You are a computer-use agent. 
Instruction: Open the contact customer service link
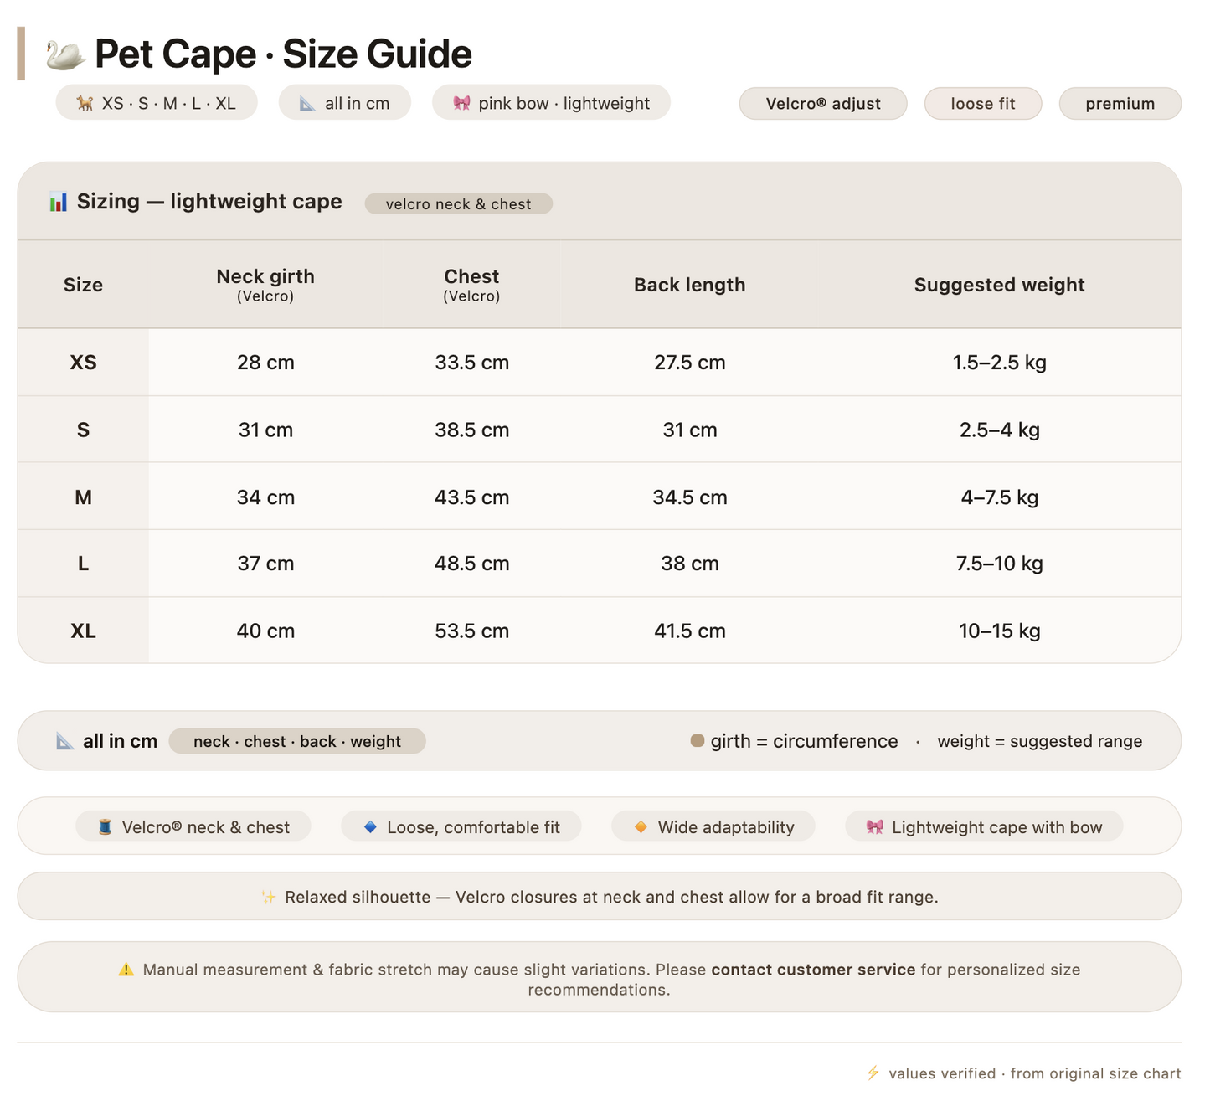tap(813, 970)
